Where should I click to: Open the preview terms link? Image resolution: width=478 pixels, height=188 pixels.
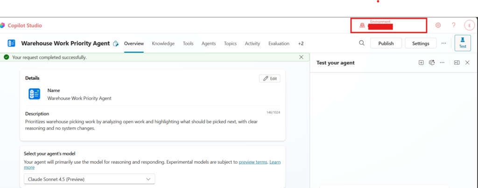tap(253, 162)
